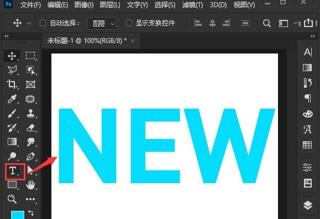The height and width of the screenshot is (219, 320).
Task: Open the History panel icon
Action: point(307,83)
